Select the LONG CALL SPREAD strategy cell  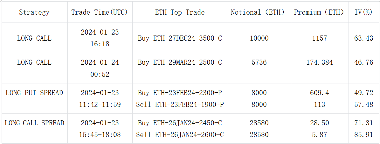[34, 123]
